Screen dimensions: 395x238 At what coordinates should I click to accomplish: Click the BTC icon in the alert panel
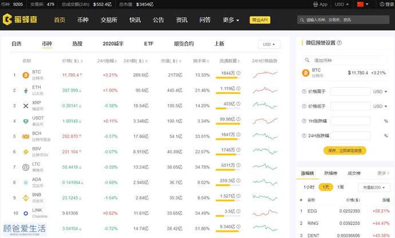point(306,73)
